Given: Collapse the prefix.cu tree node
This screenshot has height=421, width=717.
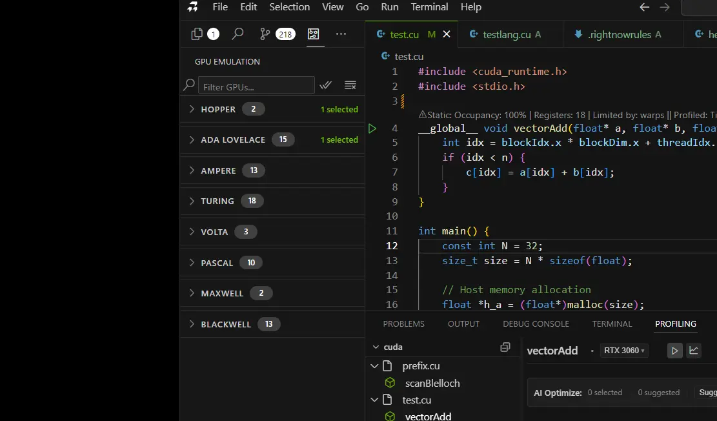Looking at the screenshot, I should coord(374,366).
